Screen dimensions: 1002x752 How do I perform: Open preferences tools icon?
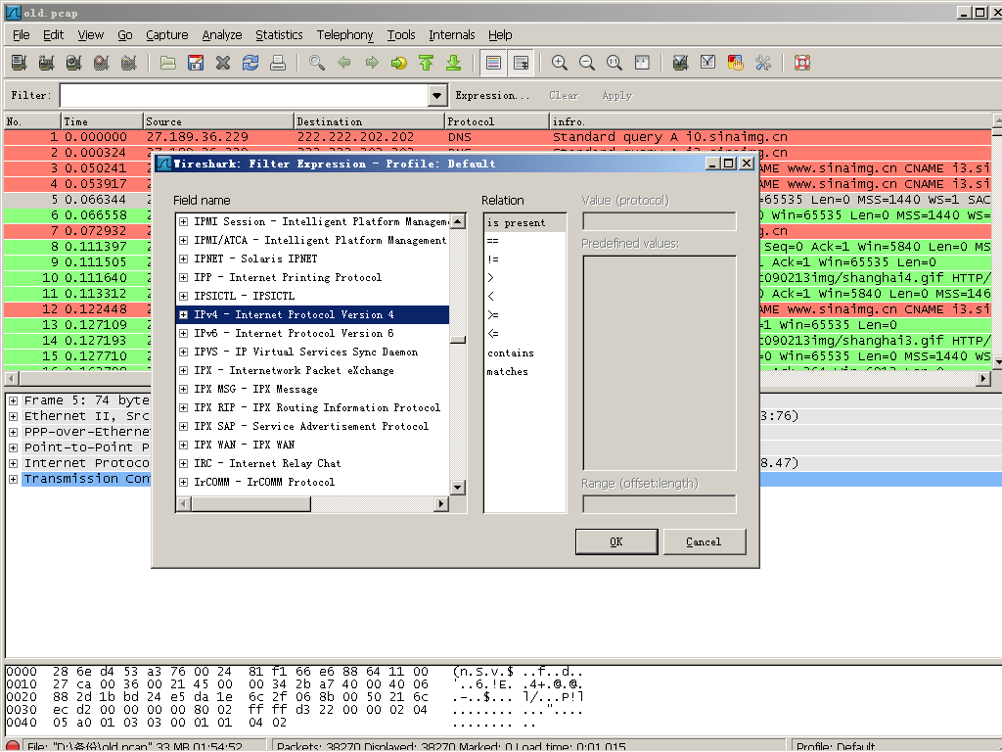[763, 63]
